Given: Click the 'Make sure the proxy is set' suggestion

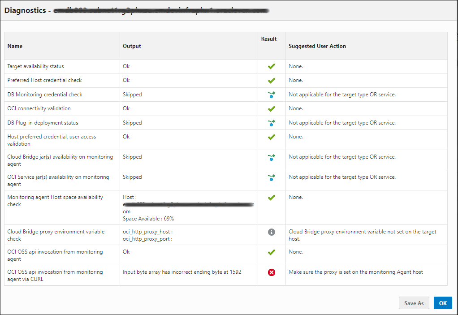Looking at the screenshot, I should point(356,272).
